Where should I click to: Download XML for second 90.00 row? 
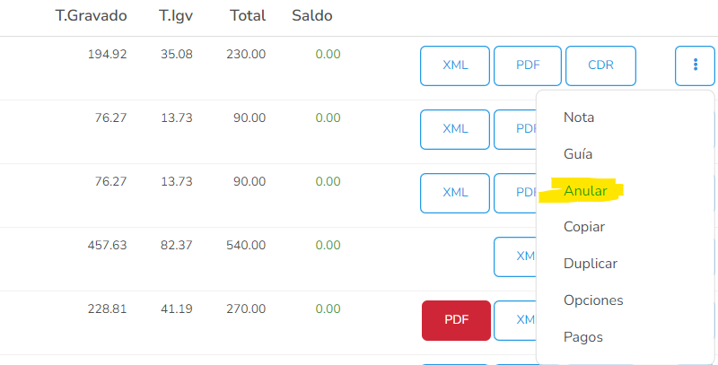[455, 193]
